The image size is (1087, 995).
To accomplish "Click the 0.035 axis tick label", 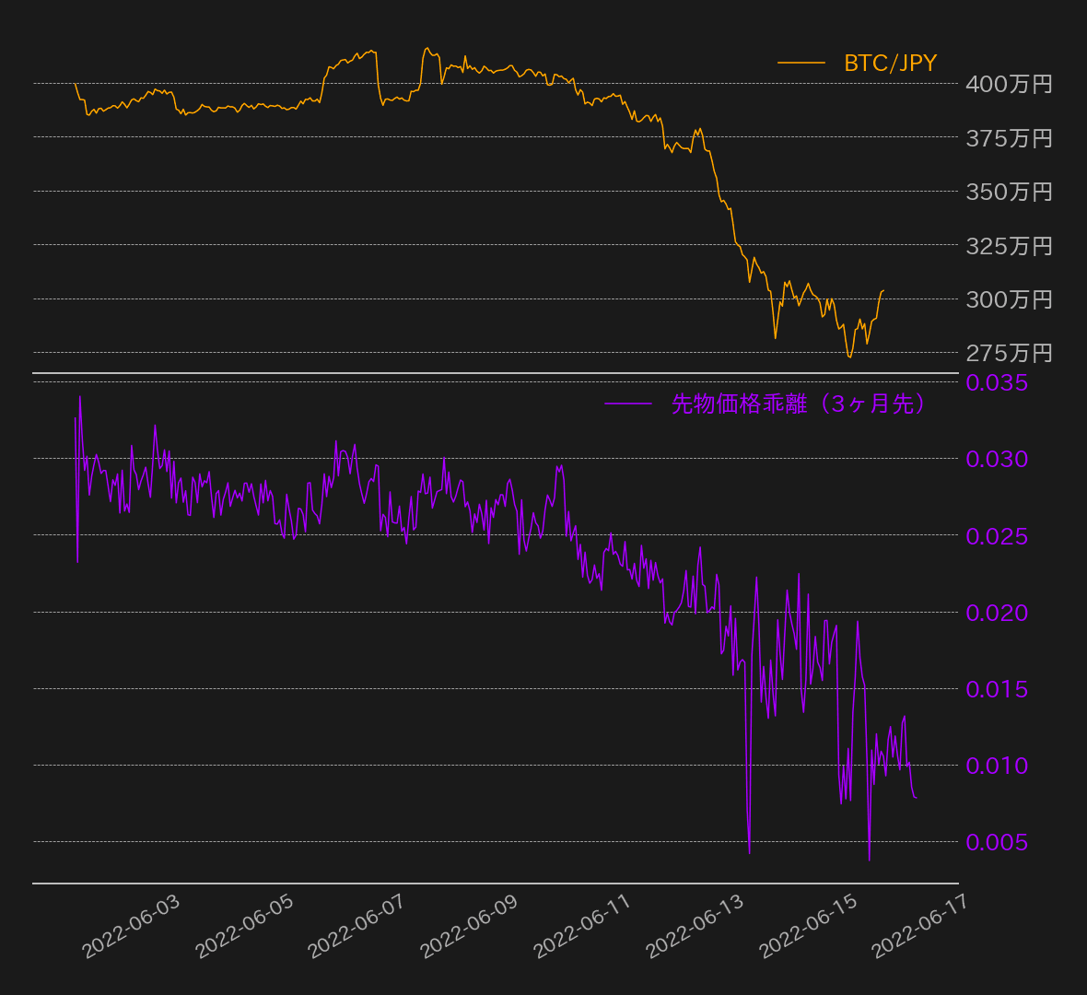I will point(997,382).
